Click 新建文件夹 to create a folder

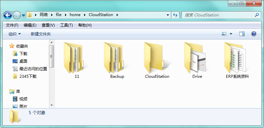[41, 34]
